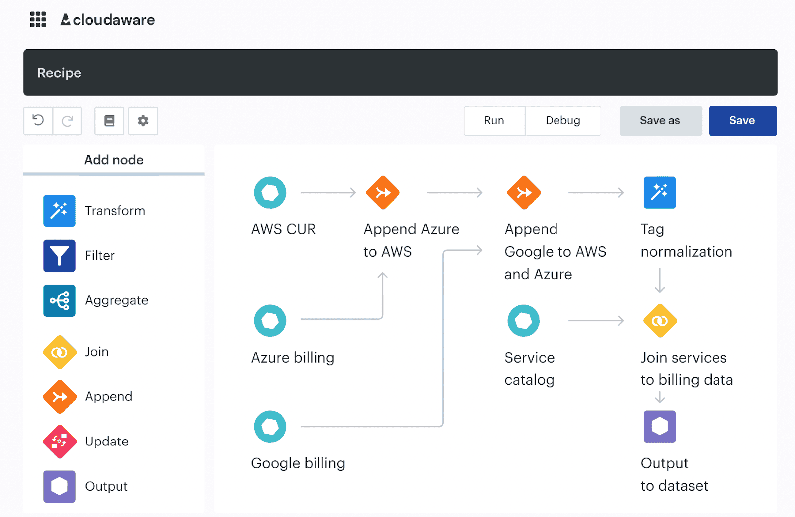Select the Add node tab
This screenshot has height=517, width=795.
pos(114,160)
